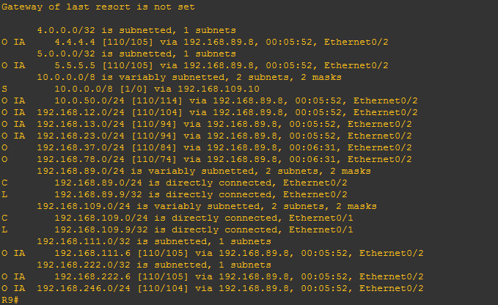Click connected route 192.168.89.0/24 on Ethernet0/2

[175, 183]
